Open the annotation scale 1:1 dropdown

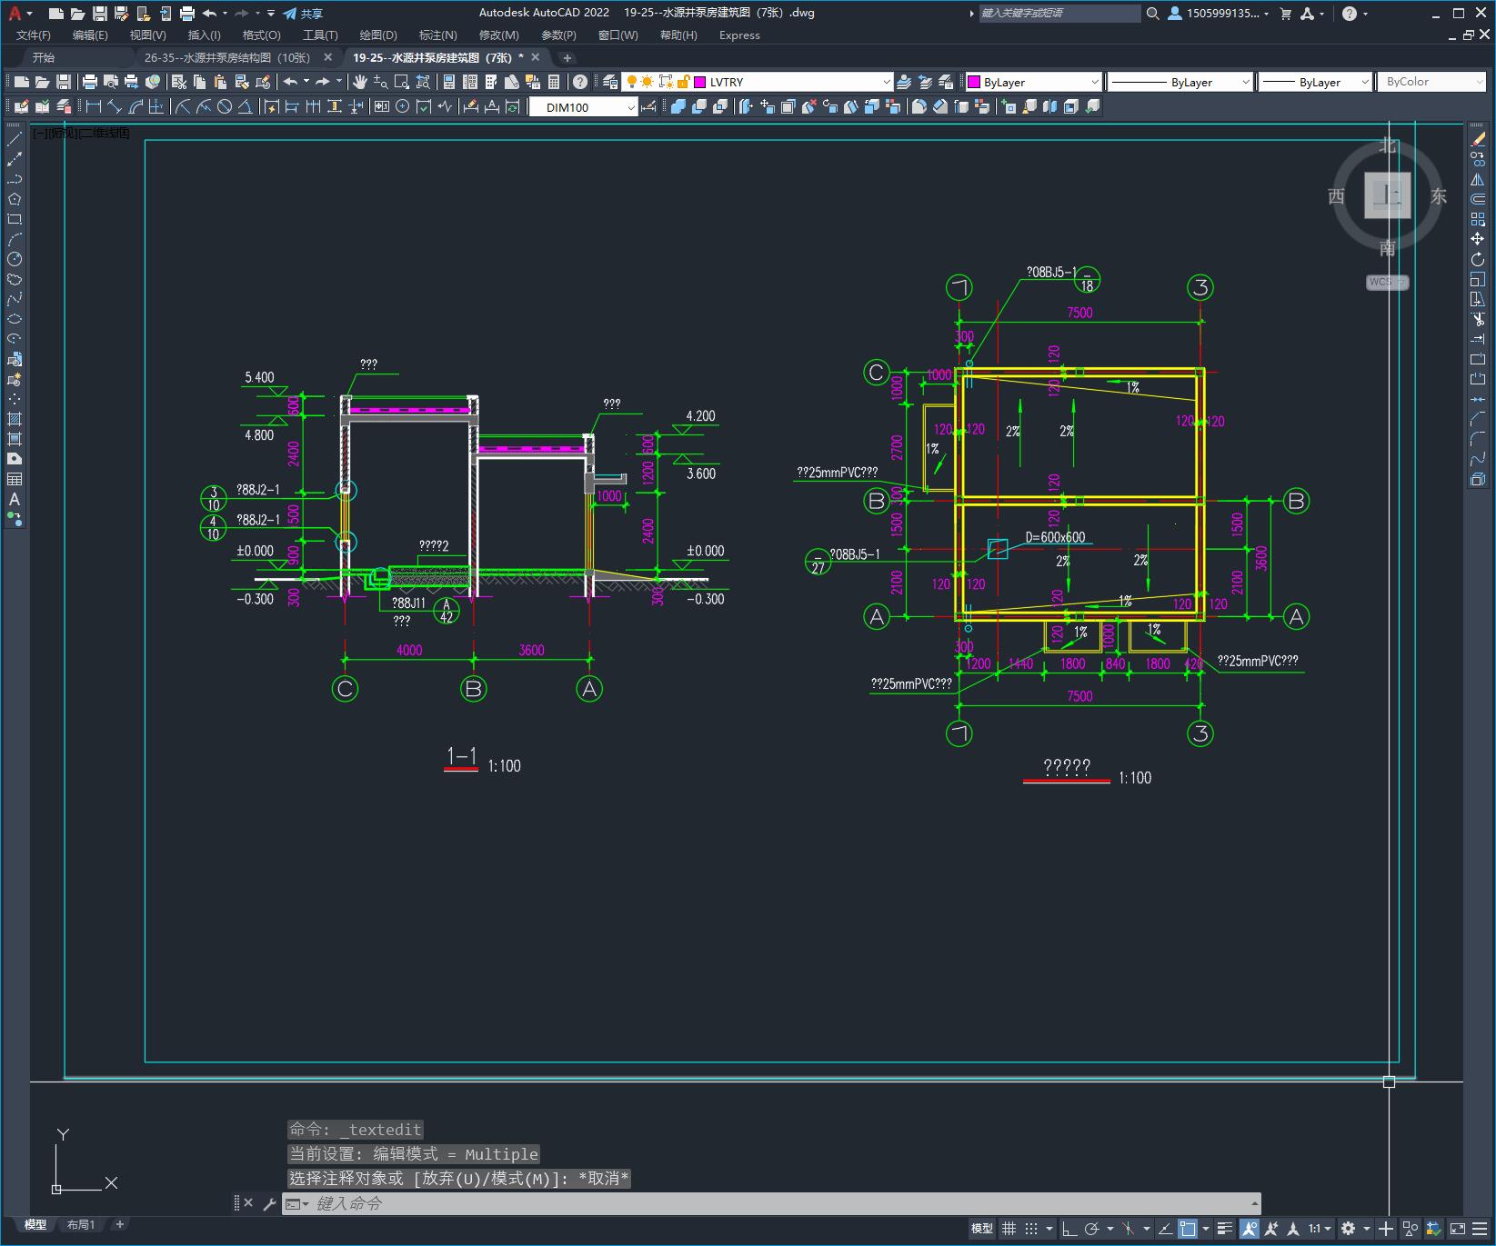point(1320,1229)
